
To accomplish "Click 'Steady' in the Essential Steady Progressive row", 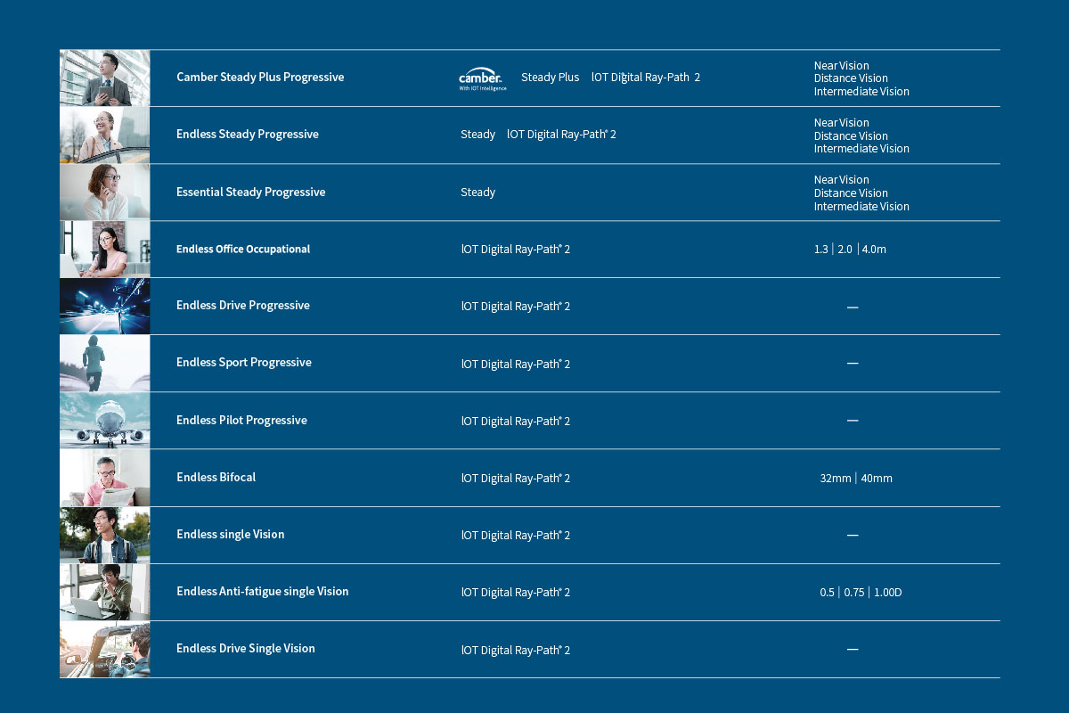I will pyautogui.click(x=477, y=193).
